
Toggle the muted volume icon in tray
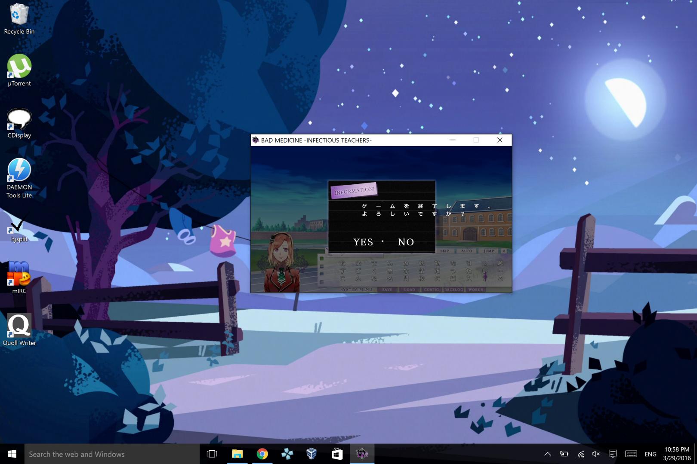(596, 454)
